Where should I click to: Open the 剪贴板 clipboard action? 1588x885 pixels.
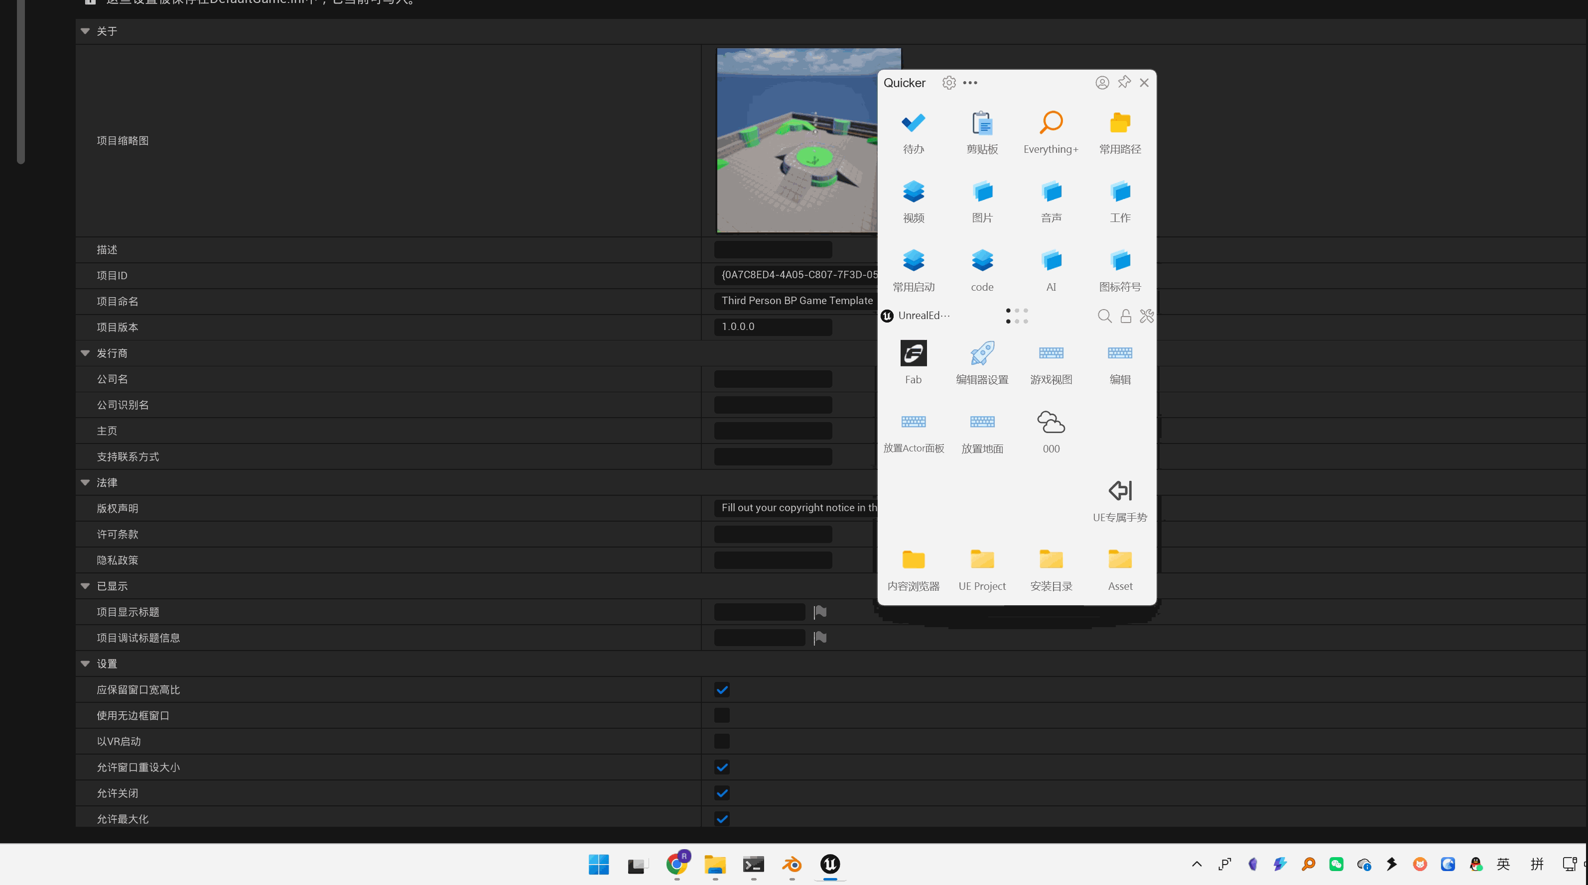(982, 122)
